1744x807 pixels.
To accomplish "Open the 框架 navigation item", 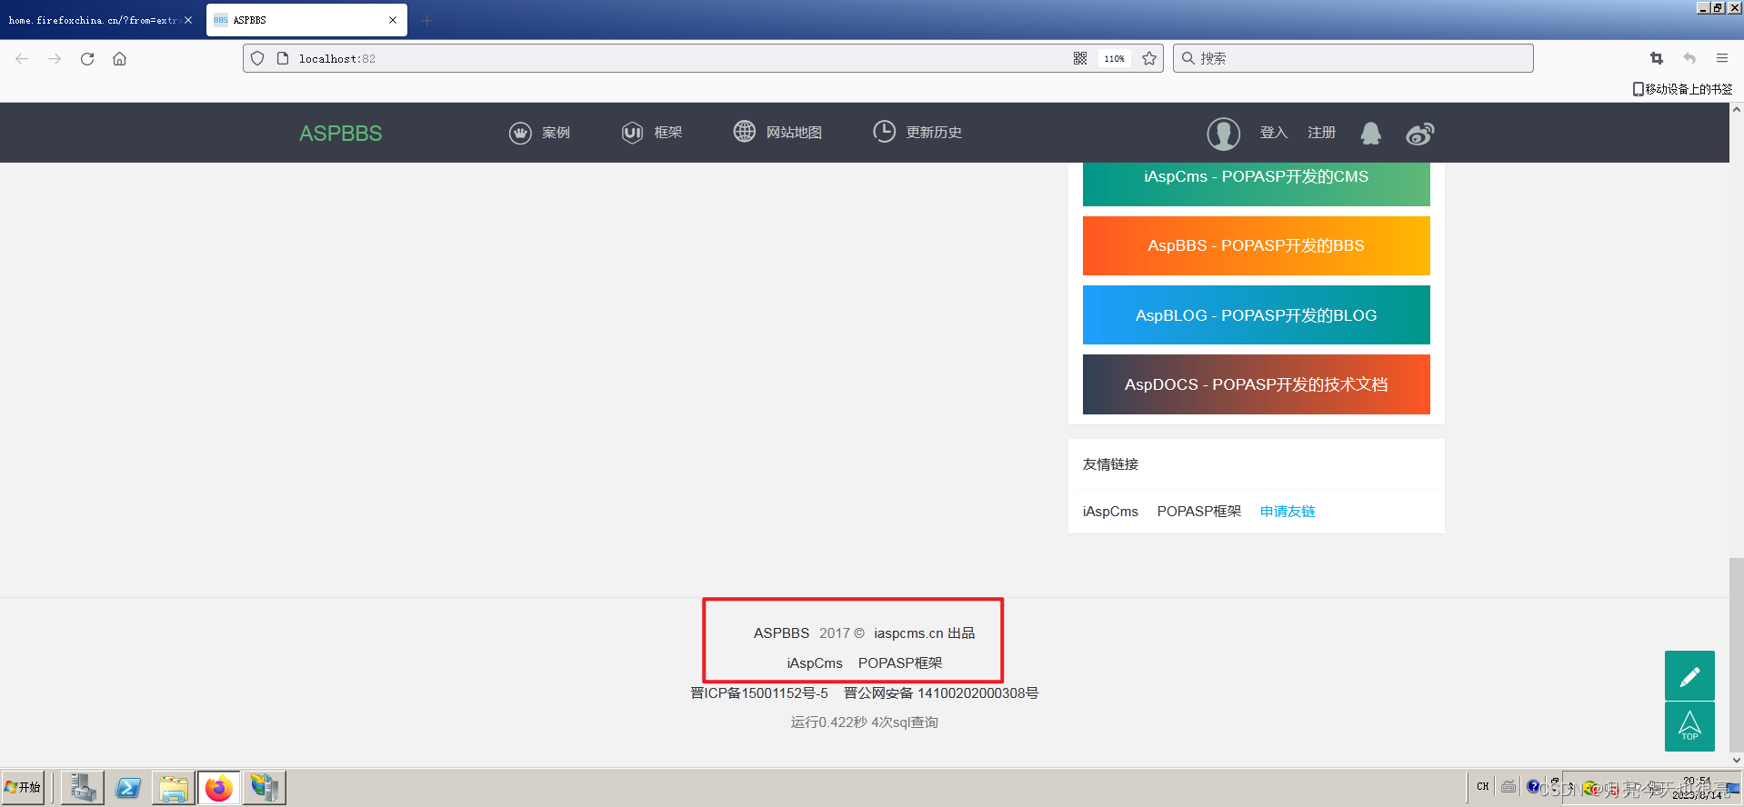I will [x=668, y=133].
